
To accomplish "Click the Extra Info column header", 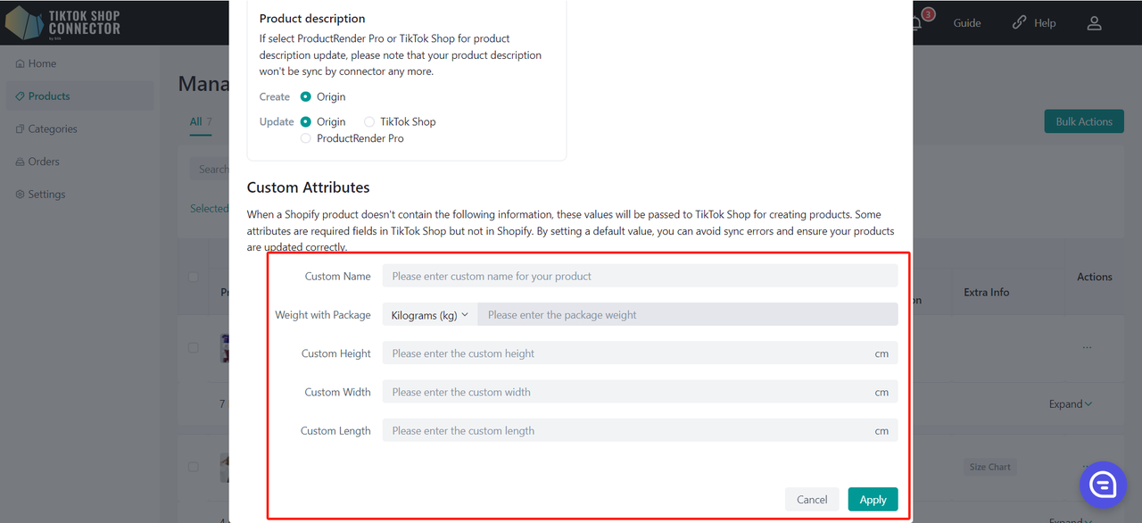I will [x=987, y=292].
